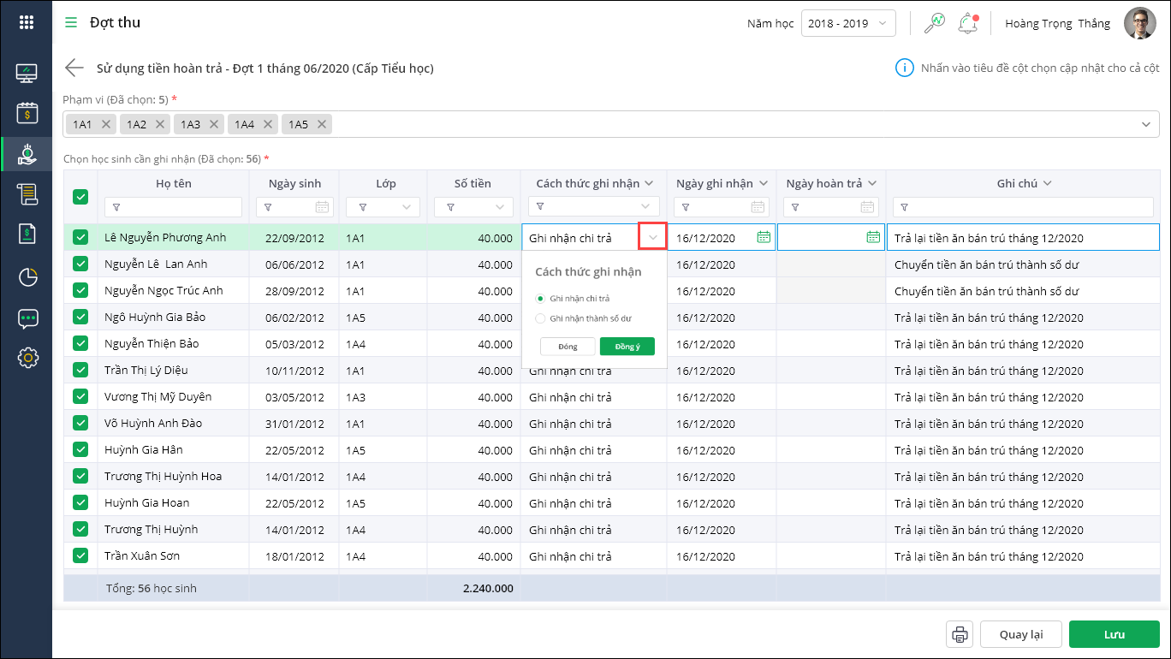Viewport: 1171px width, 659px height.
Task: Click the print icon button
Action: (960, 634)
